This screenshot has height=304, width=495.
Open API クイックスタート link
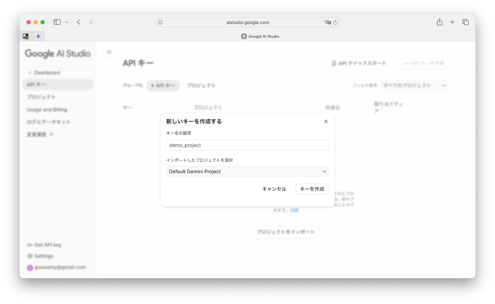point(359,63)
